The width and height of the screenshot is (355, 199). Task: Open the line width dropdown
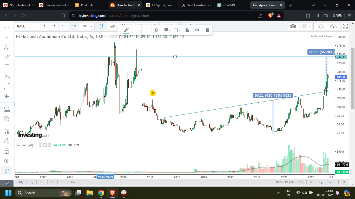pyautogui.click(x=147, y=30)
